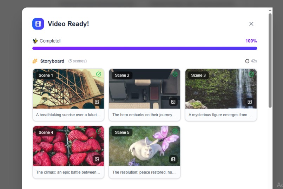Open Scene 2 desk flatlay thumbnail

pyautogui.click(x=145, y=89)
